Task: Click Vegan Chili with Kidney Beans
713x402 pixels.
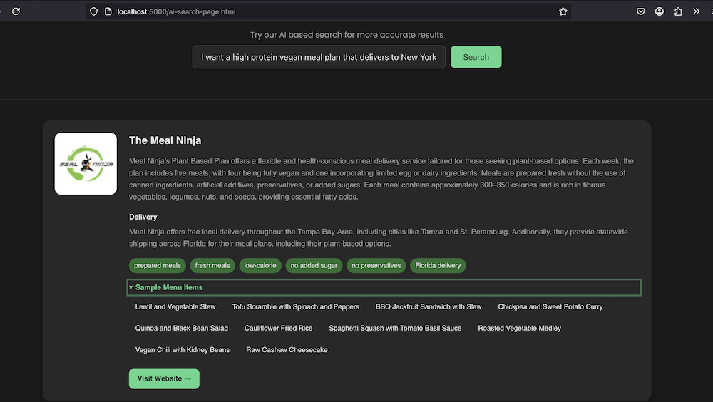Action: pos(183,350)
